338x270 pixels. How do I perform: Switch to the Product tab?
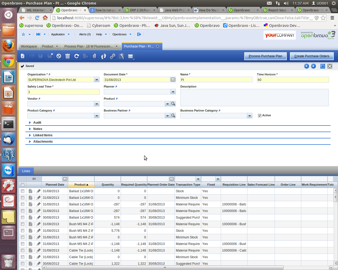coord(48,46)
